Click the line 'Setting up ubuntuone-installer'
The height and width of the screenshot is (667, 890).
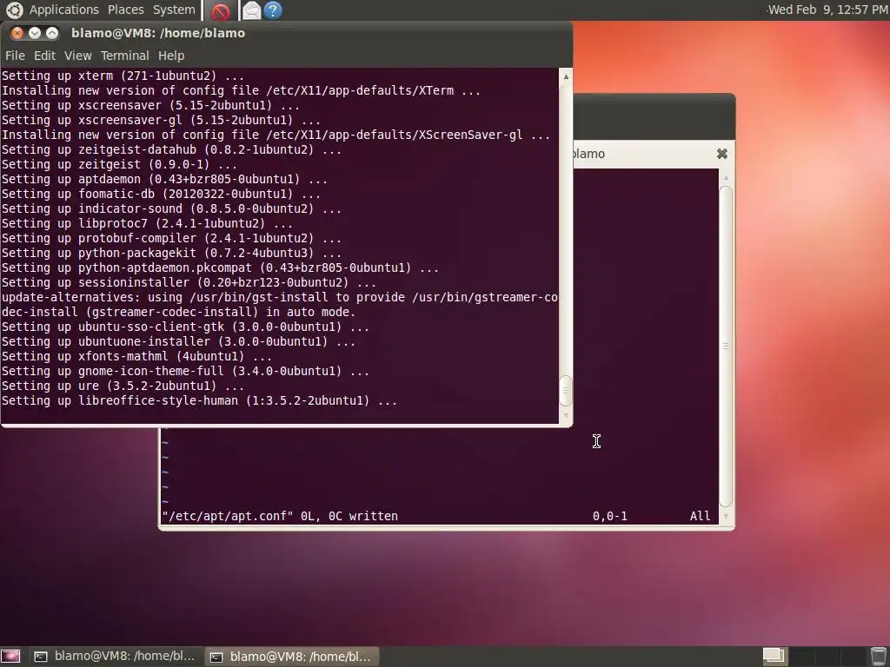pos(178,340)
